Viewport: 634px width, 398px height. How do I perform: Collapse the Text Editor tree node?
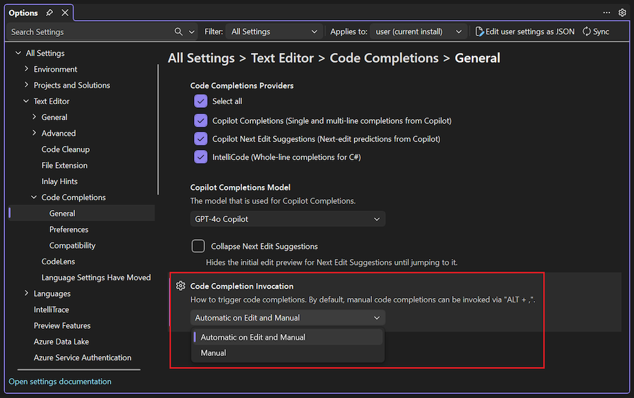pyautogui.click(x=27, y=101)
